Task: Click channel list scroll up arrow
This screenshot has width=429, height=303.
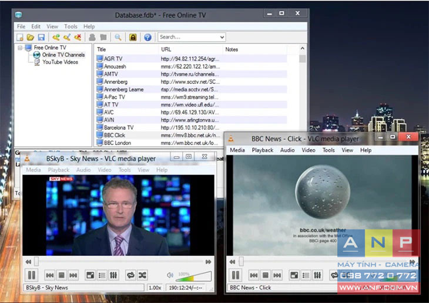Action: pyautogui.click(x=302, y=49)
